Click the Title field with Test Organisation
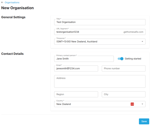Viewport: 152px width, 127px height. click(x=100, y=22)
